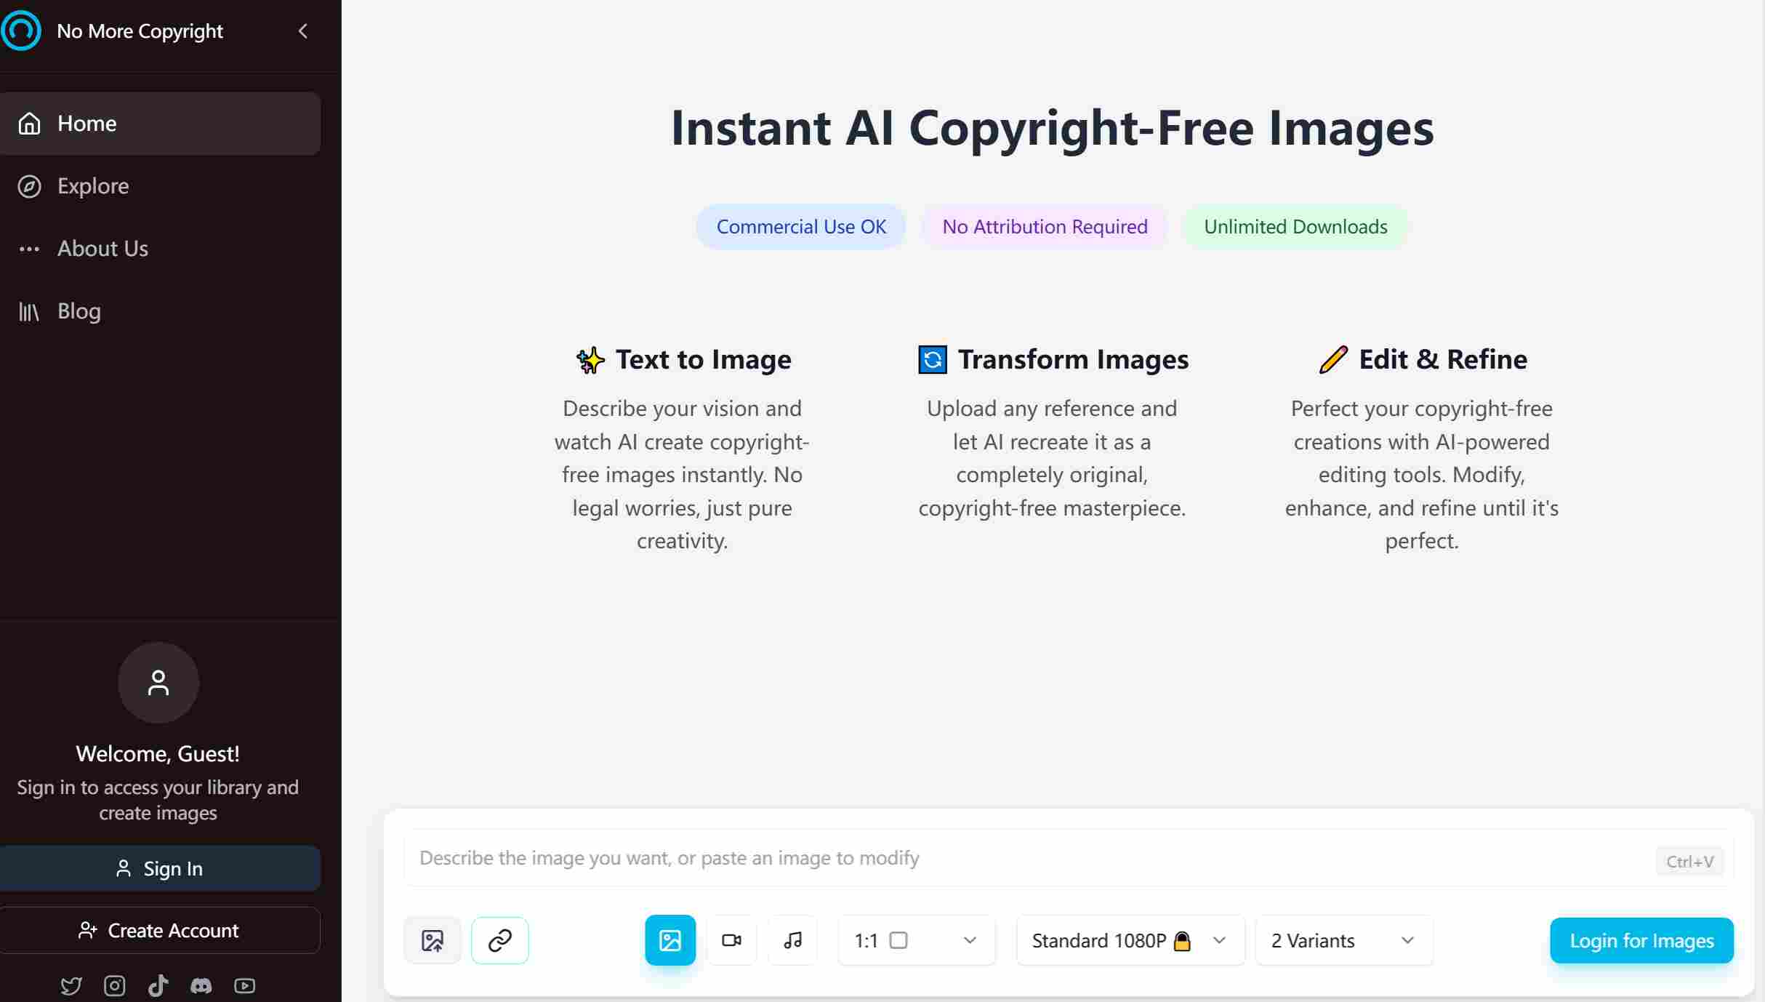Open the 1:1 aspect ratio dropdown
The width and height of the screenshot is (1765, 1002).
point(916,940)
